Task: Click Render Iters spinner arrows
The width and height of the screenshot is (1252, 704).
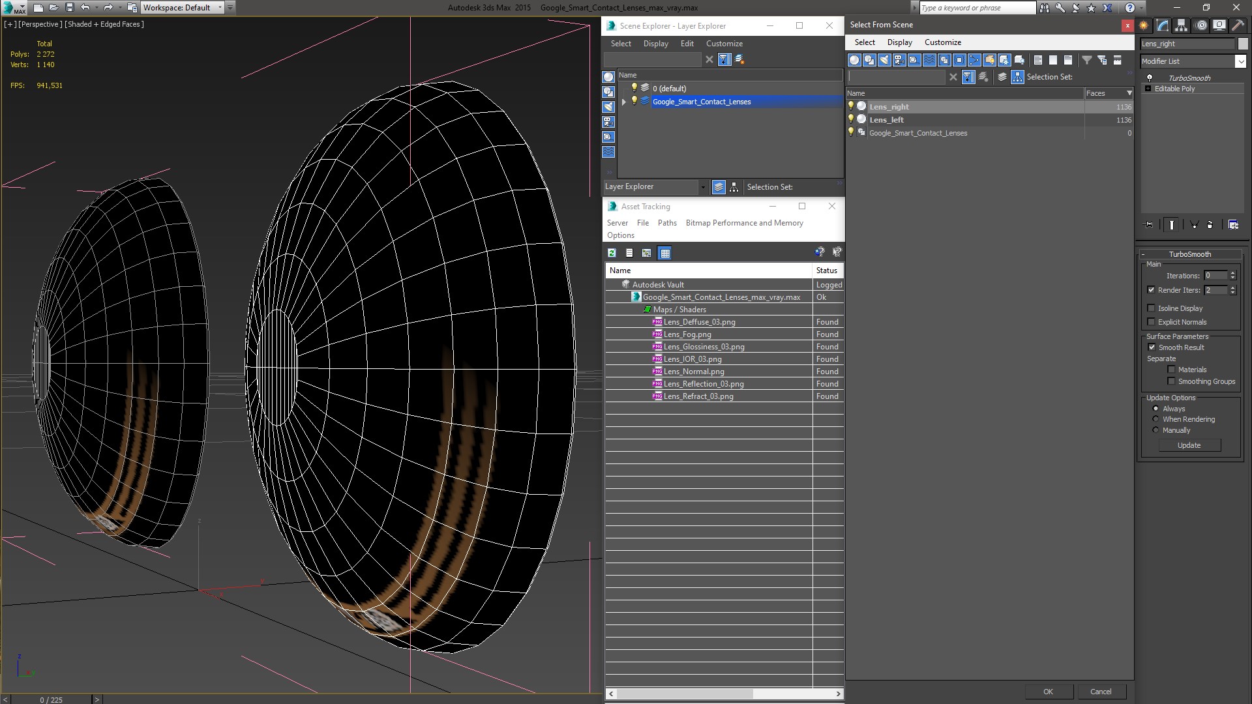Action: click(x=1232, y=290)
